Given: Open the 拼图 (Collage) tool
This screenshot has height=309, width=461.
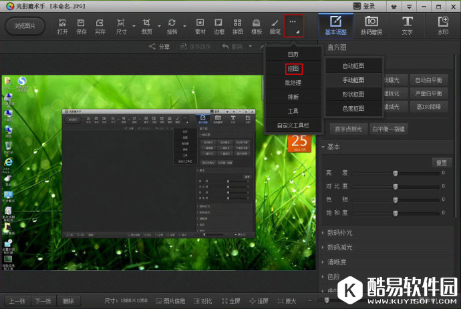Looking at the screenshot, I should click(238, 26).
